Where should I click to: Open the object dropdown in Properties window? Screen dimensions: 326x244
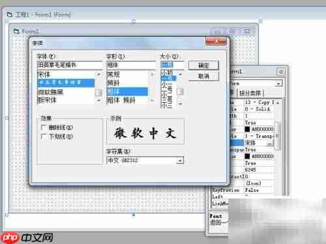pos(278,83)
